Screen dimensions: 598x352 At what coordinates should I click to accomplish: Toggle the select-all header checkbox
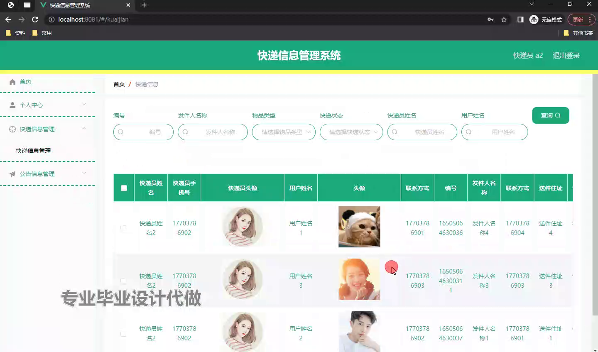(124, 188)
